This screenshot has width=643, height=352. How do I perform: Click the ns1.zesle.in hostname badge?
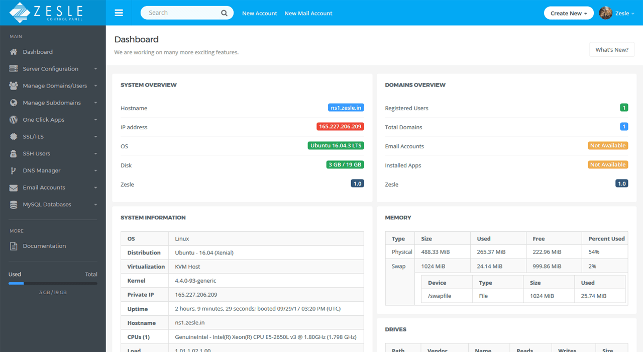click(x=346, y=108)
